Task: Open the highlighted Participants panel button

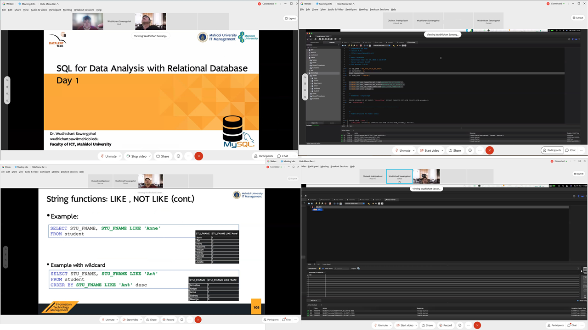Action: point(552,150)
